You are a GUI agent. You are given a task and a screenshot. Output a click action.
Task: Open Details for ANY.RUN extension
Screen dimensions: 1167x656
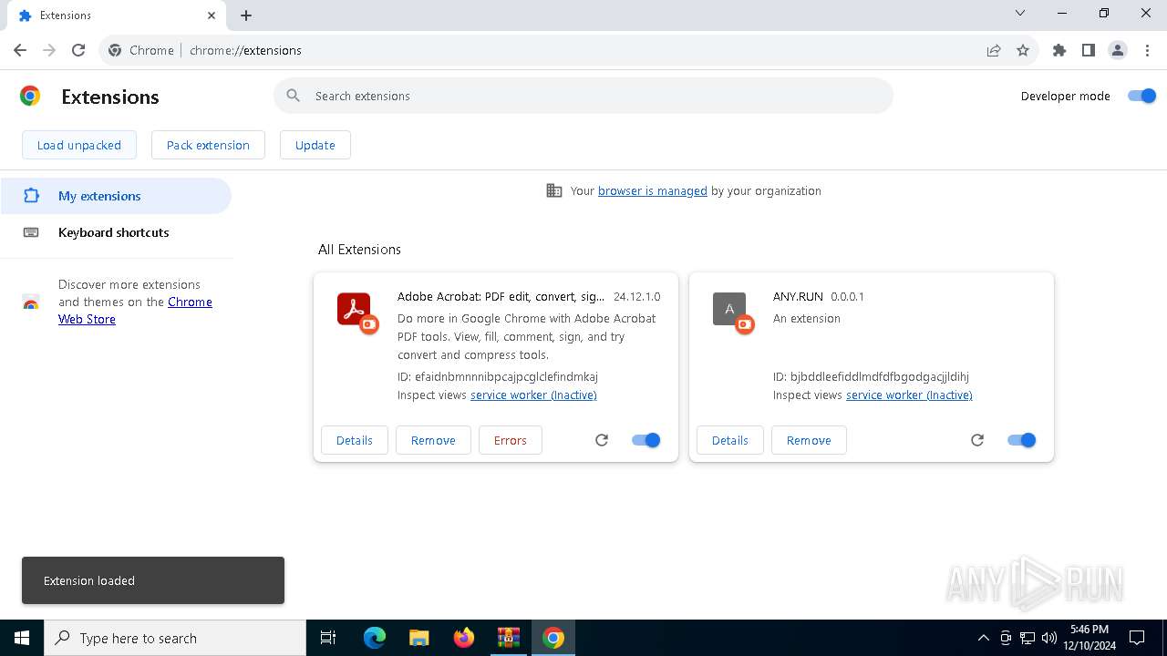pos(730,440)
